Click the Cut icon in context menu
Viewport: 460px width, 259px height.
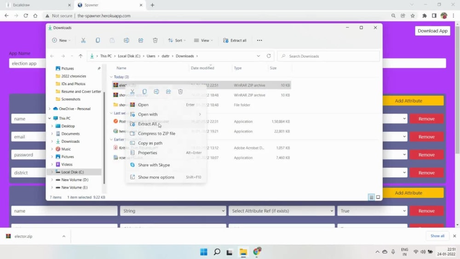tap(132, 92)
